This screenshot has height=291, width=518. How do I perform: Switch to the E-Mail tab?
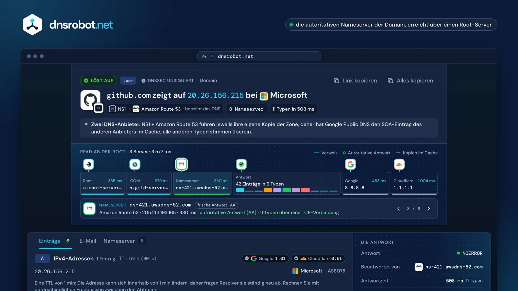pyautogui.click(x=88, y=241)
